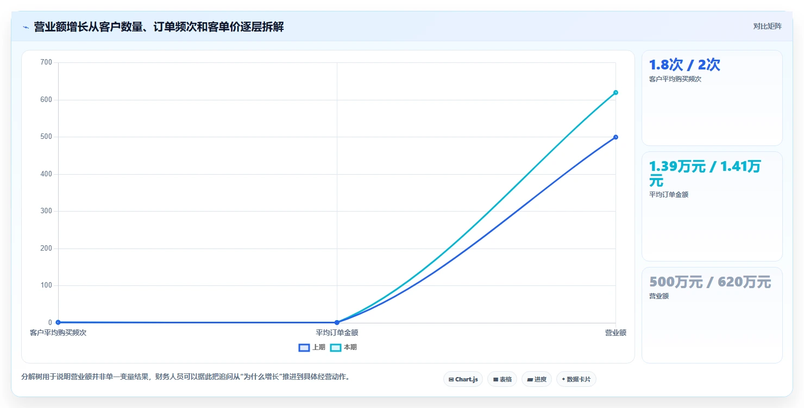Select the 上期 data point at 营业额
Image resolution: width=804 pixels, height=408 pixels.
(615, 137)
